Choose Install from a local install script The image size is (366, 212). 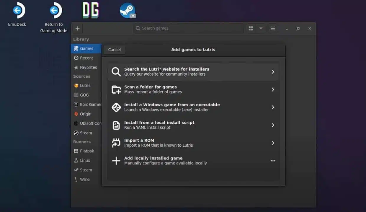click(x=193, y=125)
